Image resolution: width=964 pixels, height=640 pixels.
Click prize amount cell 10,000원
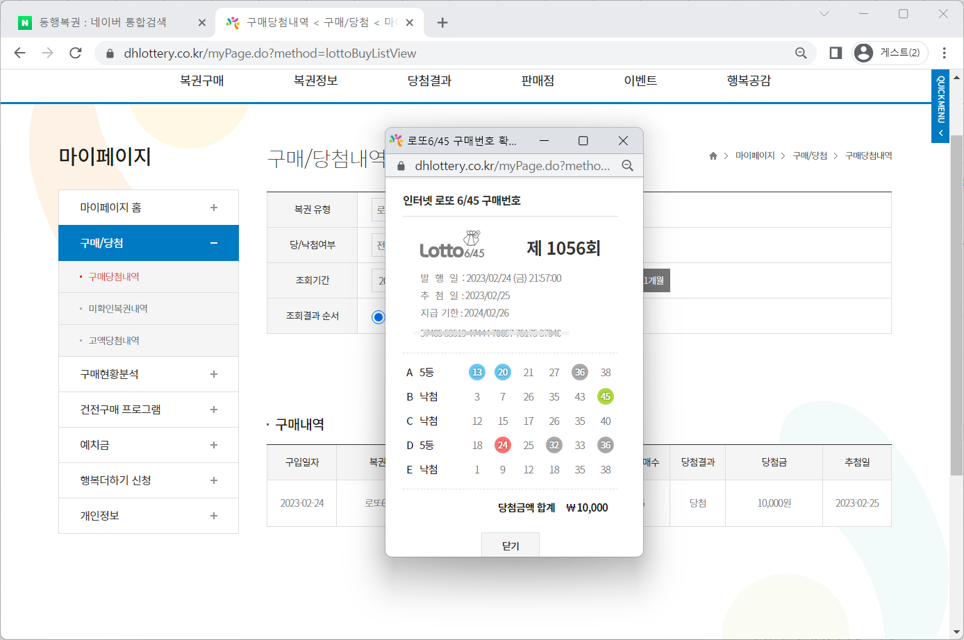coord(774,503)
